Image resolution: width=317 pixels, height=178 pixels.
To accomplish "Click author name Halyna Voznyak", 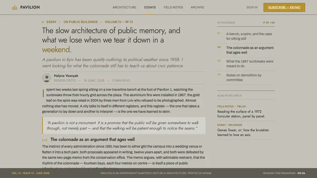I will 66,76.
